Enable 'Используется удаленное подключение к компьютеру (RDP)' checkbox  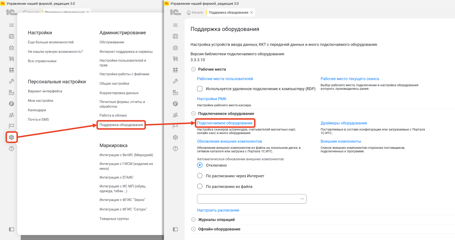(x=200, y=89)
